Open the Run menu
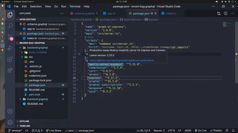 64,7
